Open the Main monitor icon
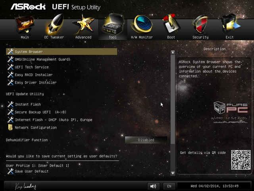Viewport: 254px width, 191px height. (x=25, y=25)
